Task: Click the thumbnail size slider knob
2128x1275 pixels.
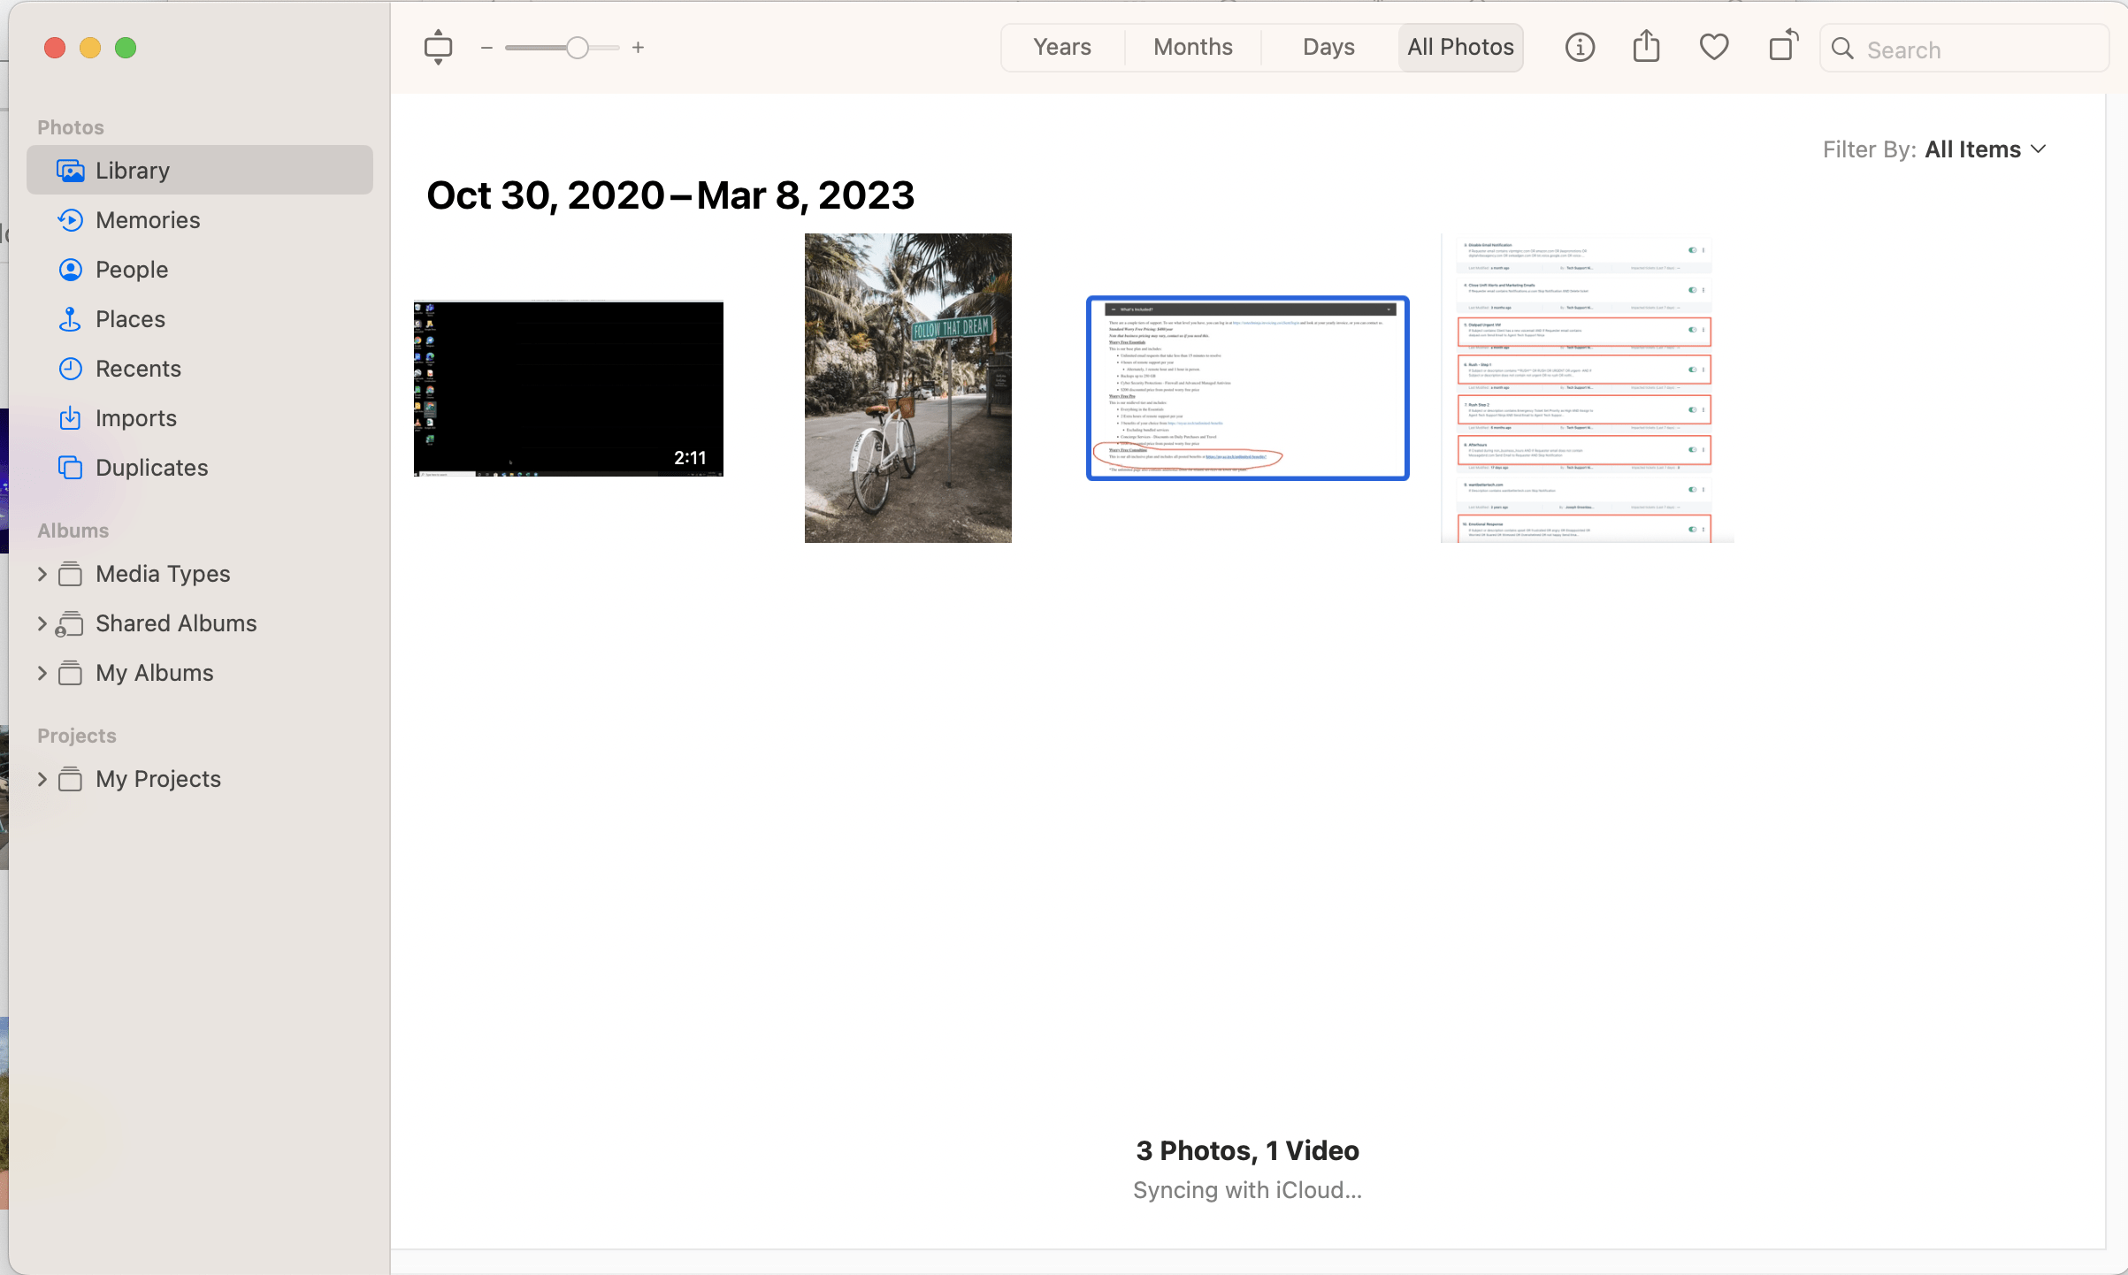Action: click(x=578, y=48)
